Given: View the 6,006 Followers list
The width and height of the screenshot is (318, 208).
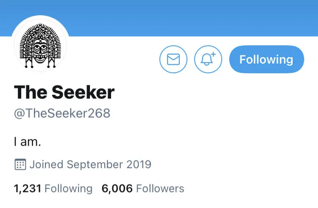Looking at the screenshot, I should pos(143,189).
